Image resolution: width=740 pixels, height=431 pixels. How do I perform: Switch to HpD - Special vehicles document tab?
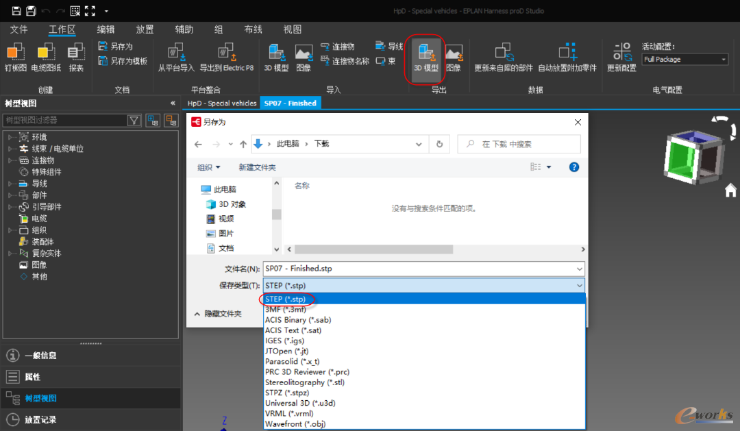[222, 103]
